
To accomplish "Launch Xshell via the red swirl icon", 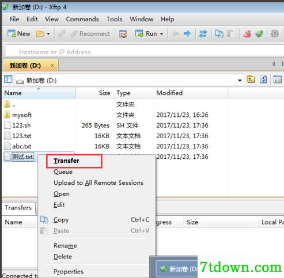I will 247,34.
